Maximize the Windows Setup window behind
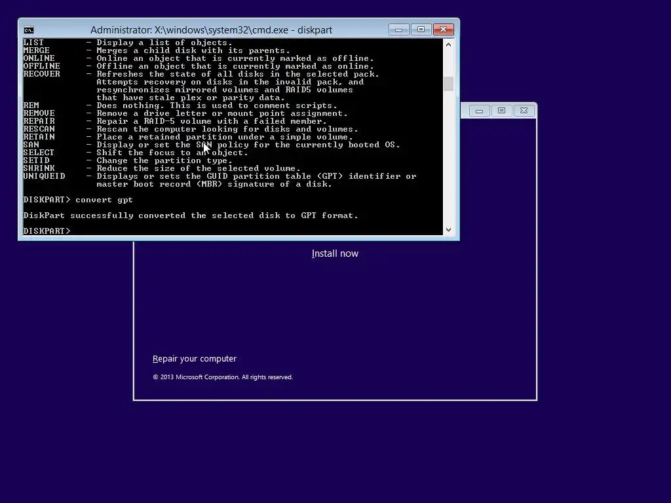Image resolution: width=671 pixels, height=503 pixels. tap(501, 111)
